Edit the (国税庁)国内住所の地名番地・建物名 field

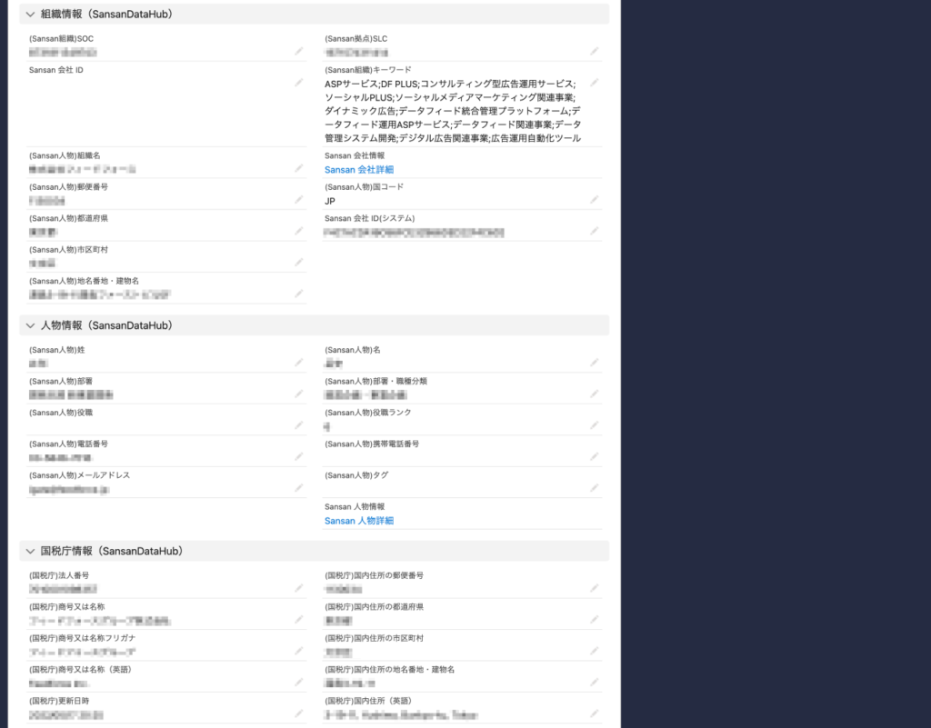pos(594,683)
